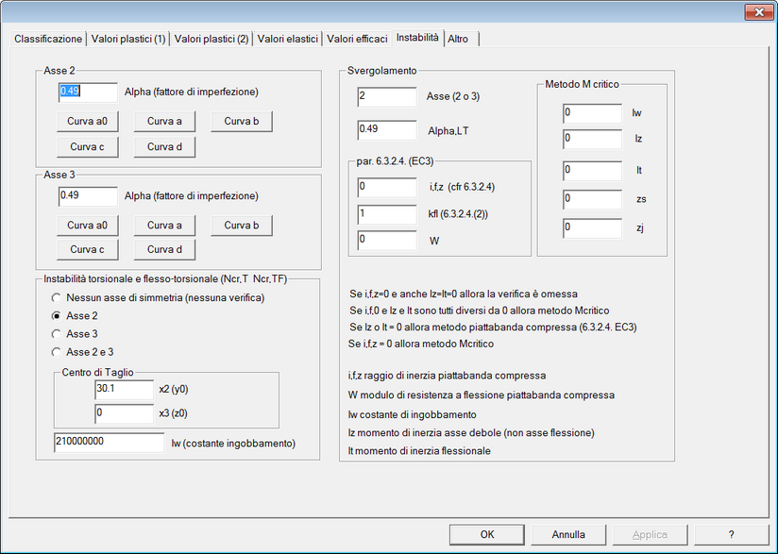Image resolution: width=778 pixels, height=554 pixels.
Task: Click the '?' help button
Action: [x=731, y=534]
